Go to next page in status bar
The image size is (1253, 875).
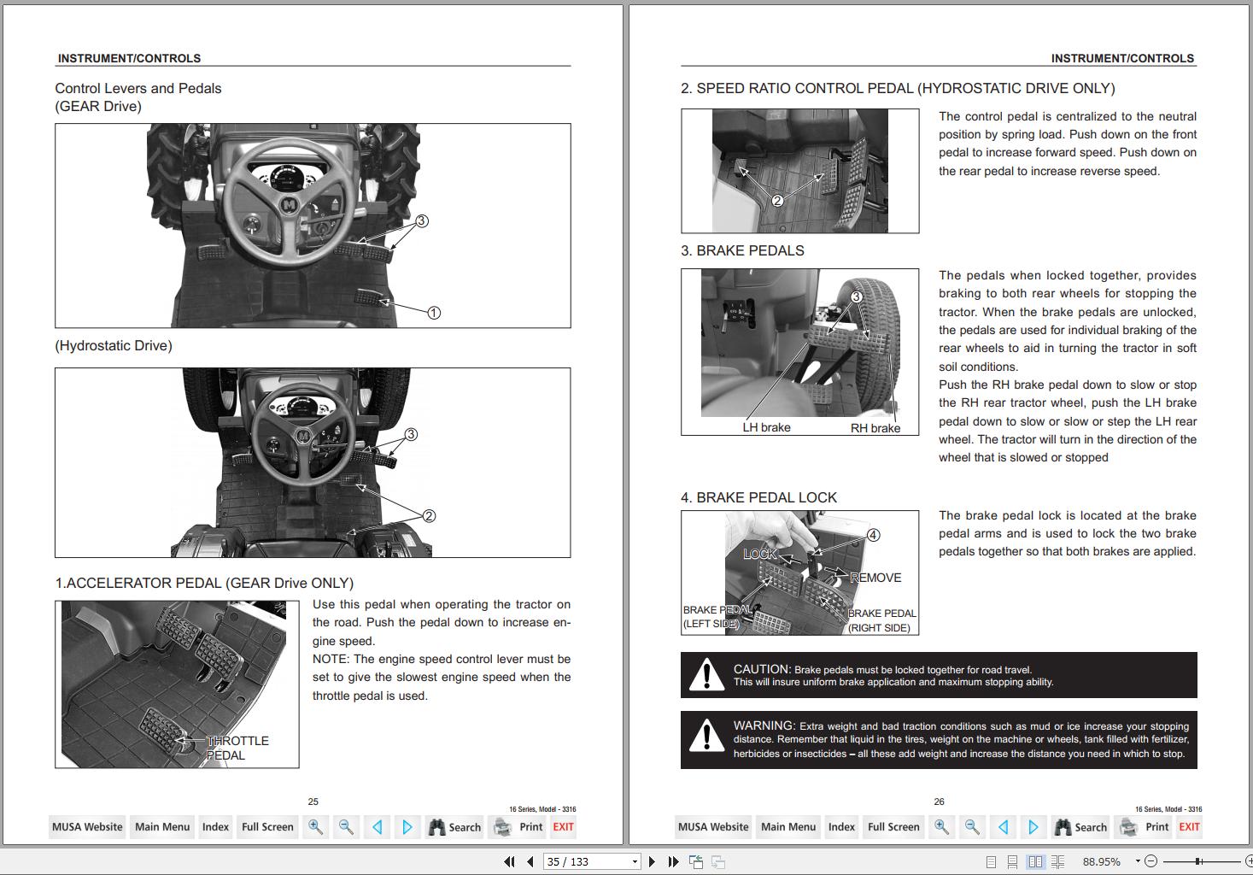653,861
